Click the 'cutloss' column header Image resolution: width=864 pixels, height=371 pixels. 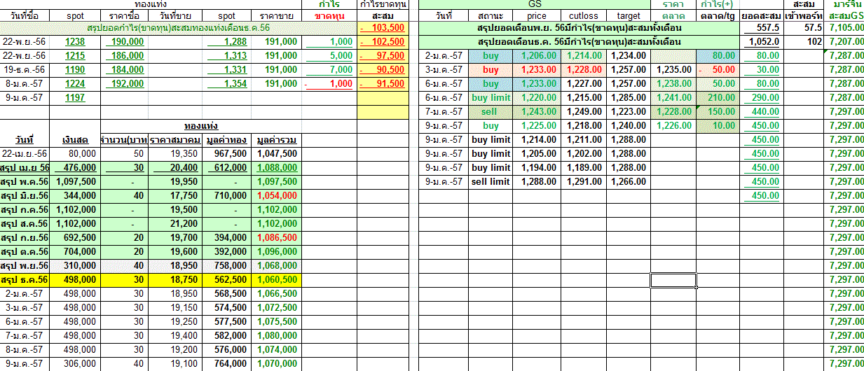pyautogui.click(x=583, y=15)
